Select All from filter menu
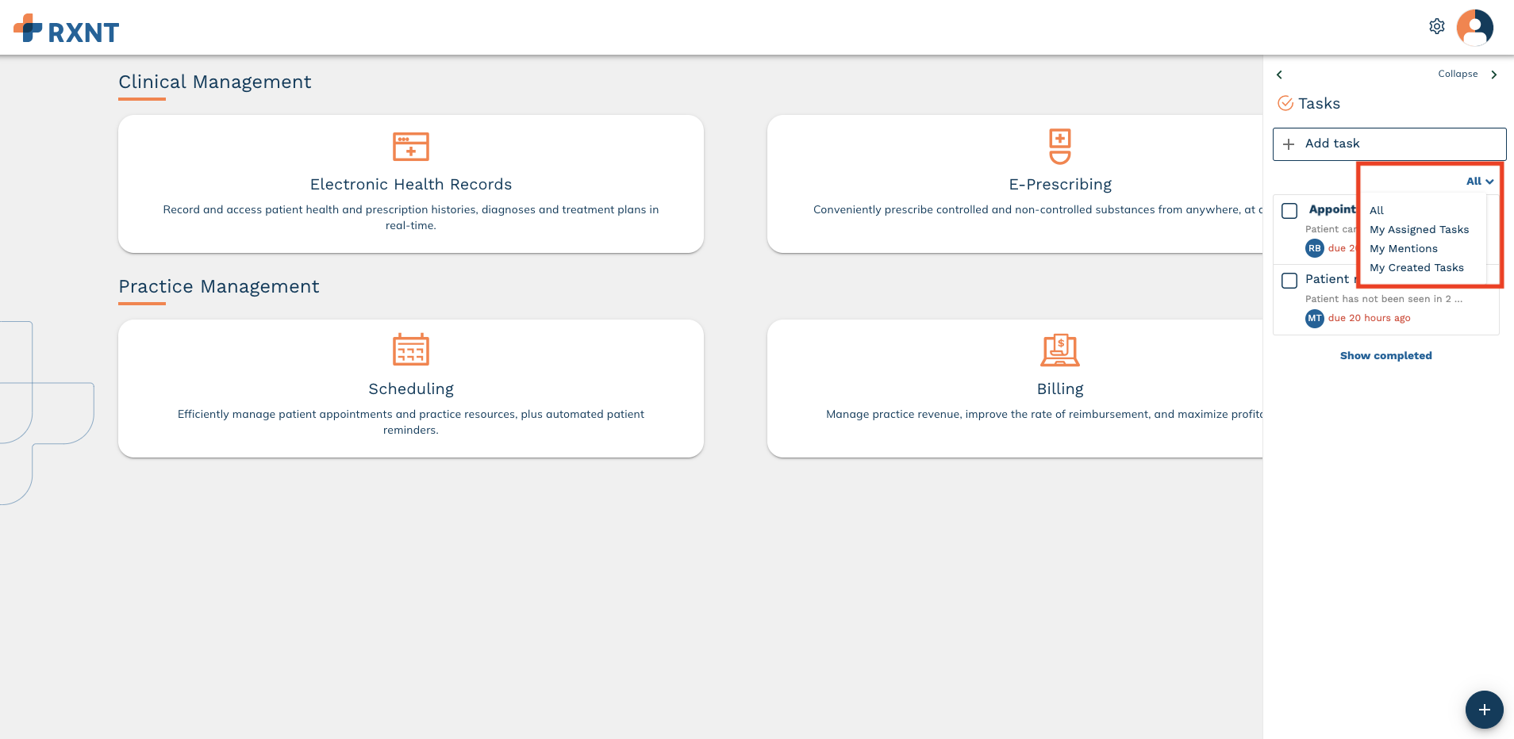The width and height of the screenshot is (1514, 739). pyautogui.click(x=1377, y=210)
